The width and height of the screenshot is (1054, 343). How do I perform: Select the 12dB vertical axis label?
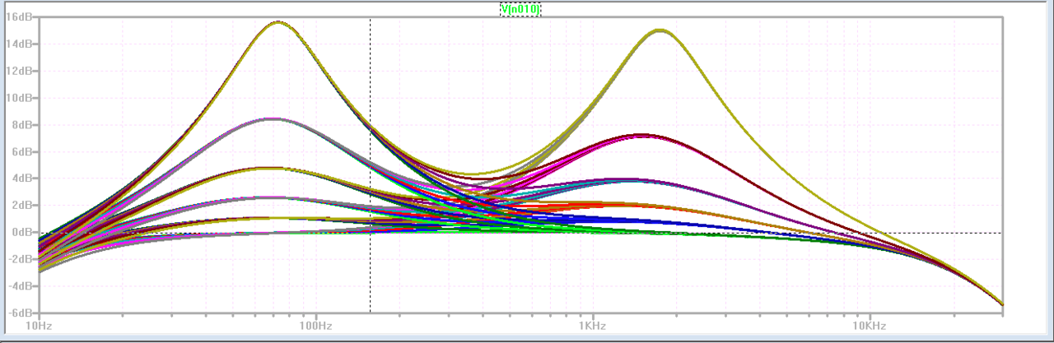click(x=18, y=71)
